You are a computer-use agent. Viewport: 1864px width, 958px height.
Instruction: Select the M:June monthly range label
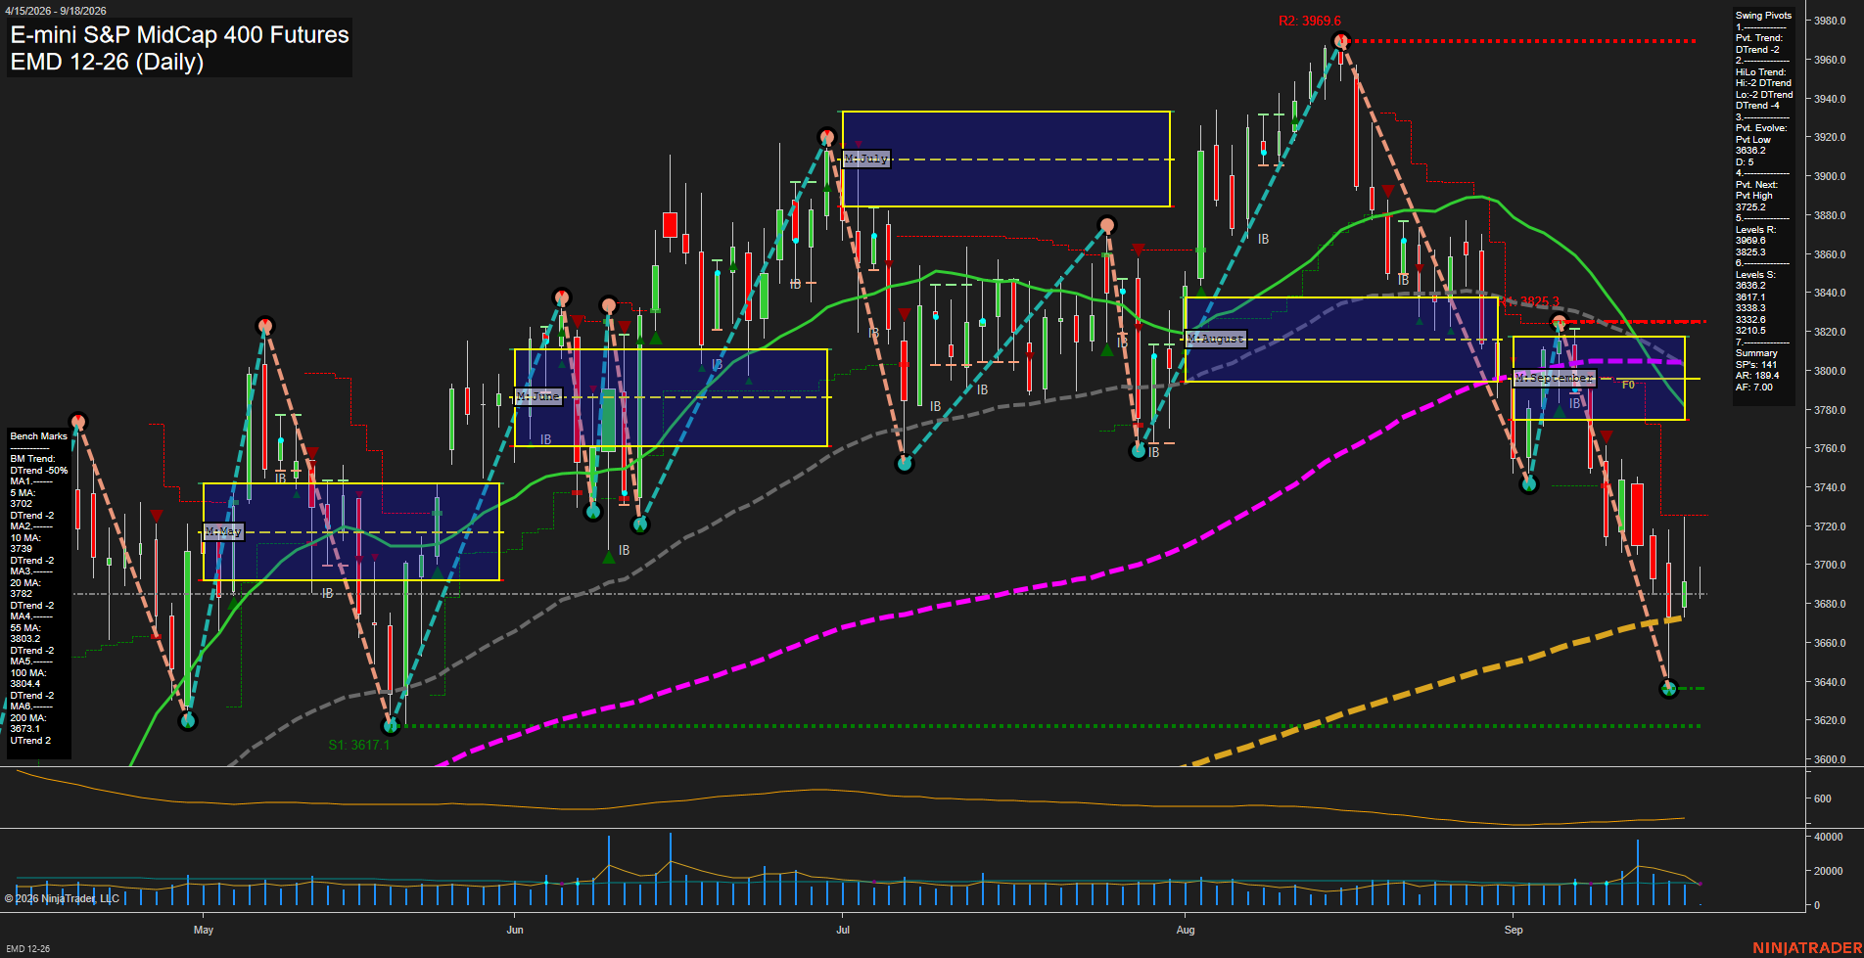tap(538, 396)
